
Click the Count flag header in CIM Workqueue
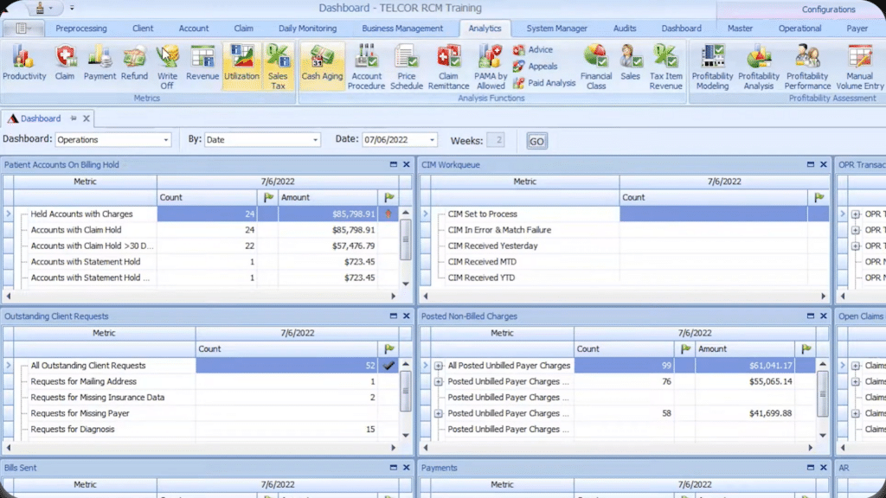pos(819,198)
